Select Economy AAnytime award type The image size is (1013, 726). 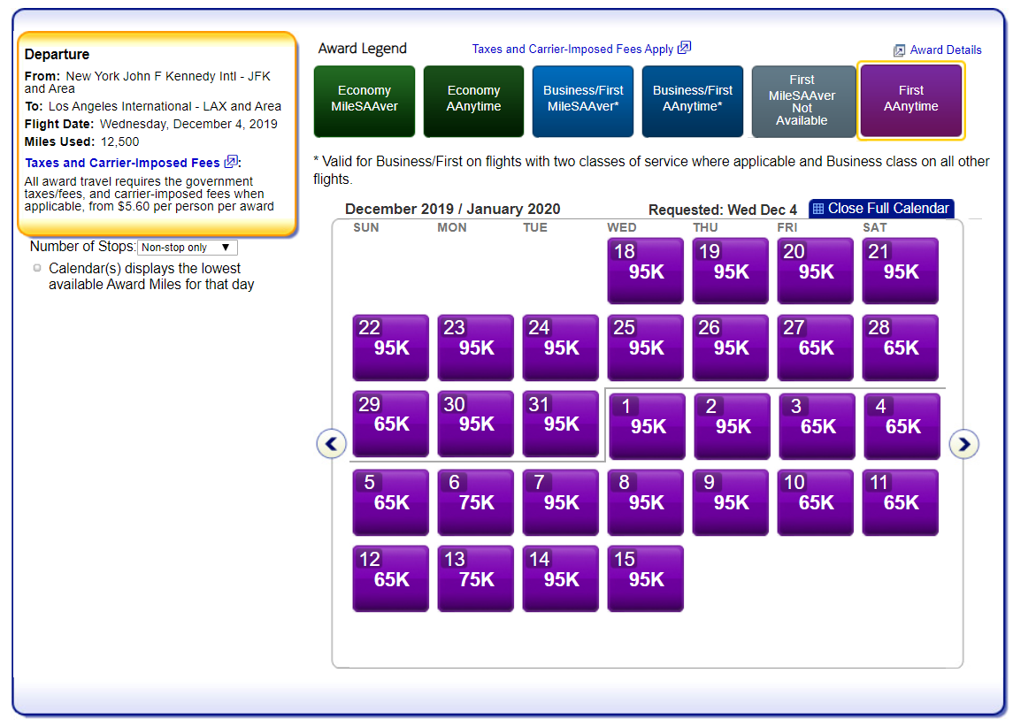pos(474,99)
